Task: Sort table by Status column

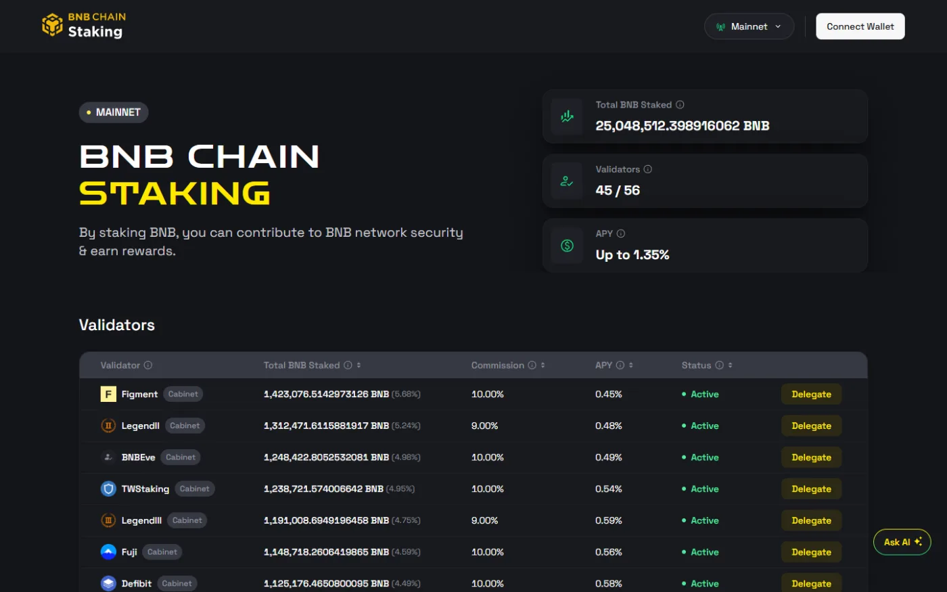Action: [x=730, y=365]
